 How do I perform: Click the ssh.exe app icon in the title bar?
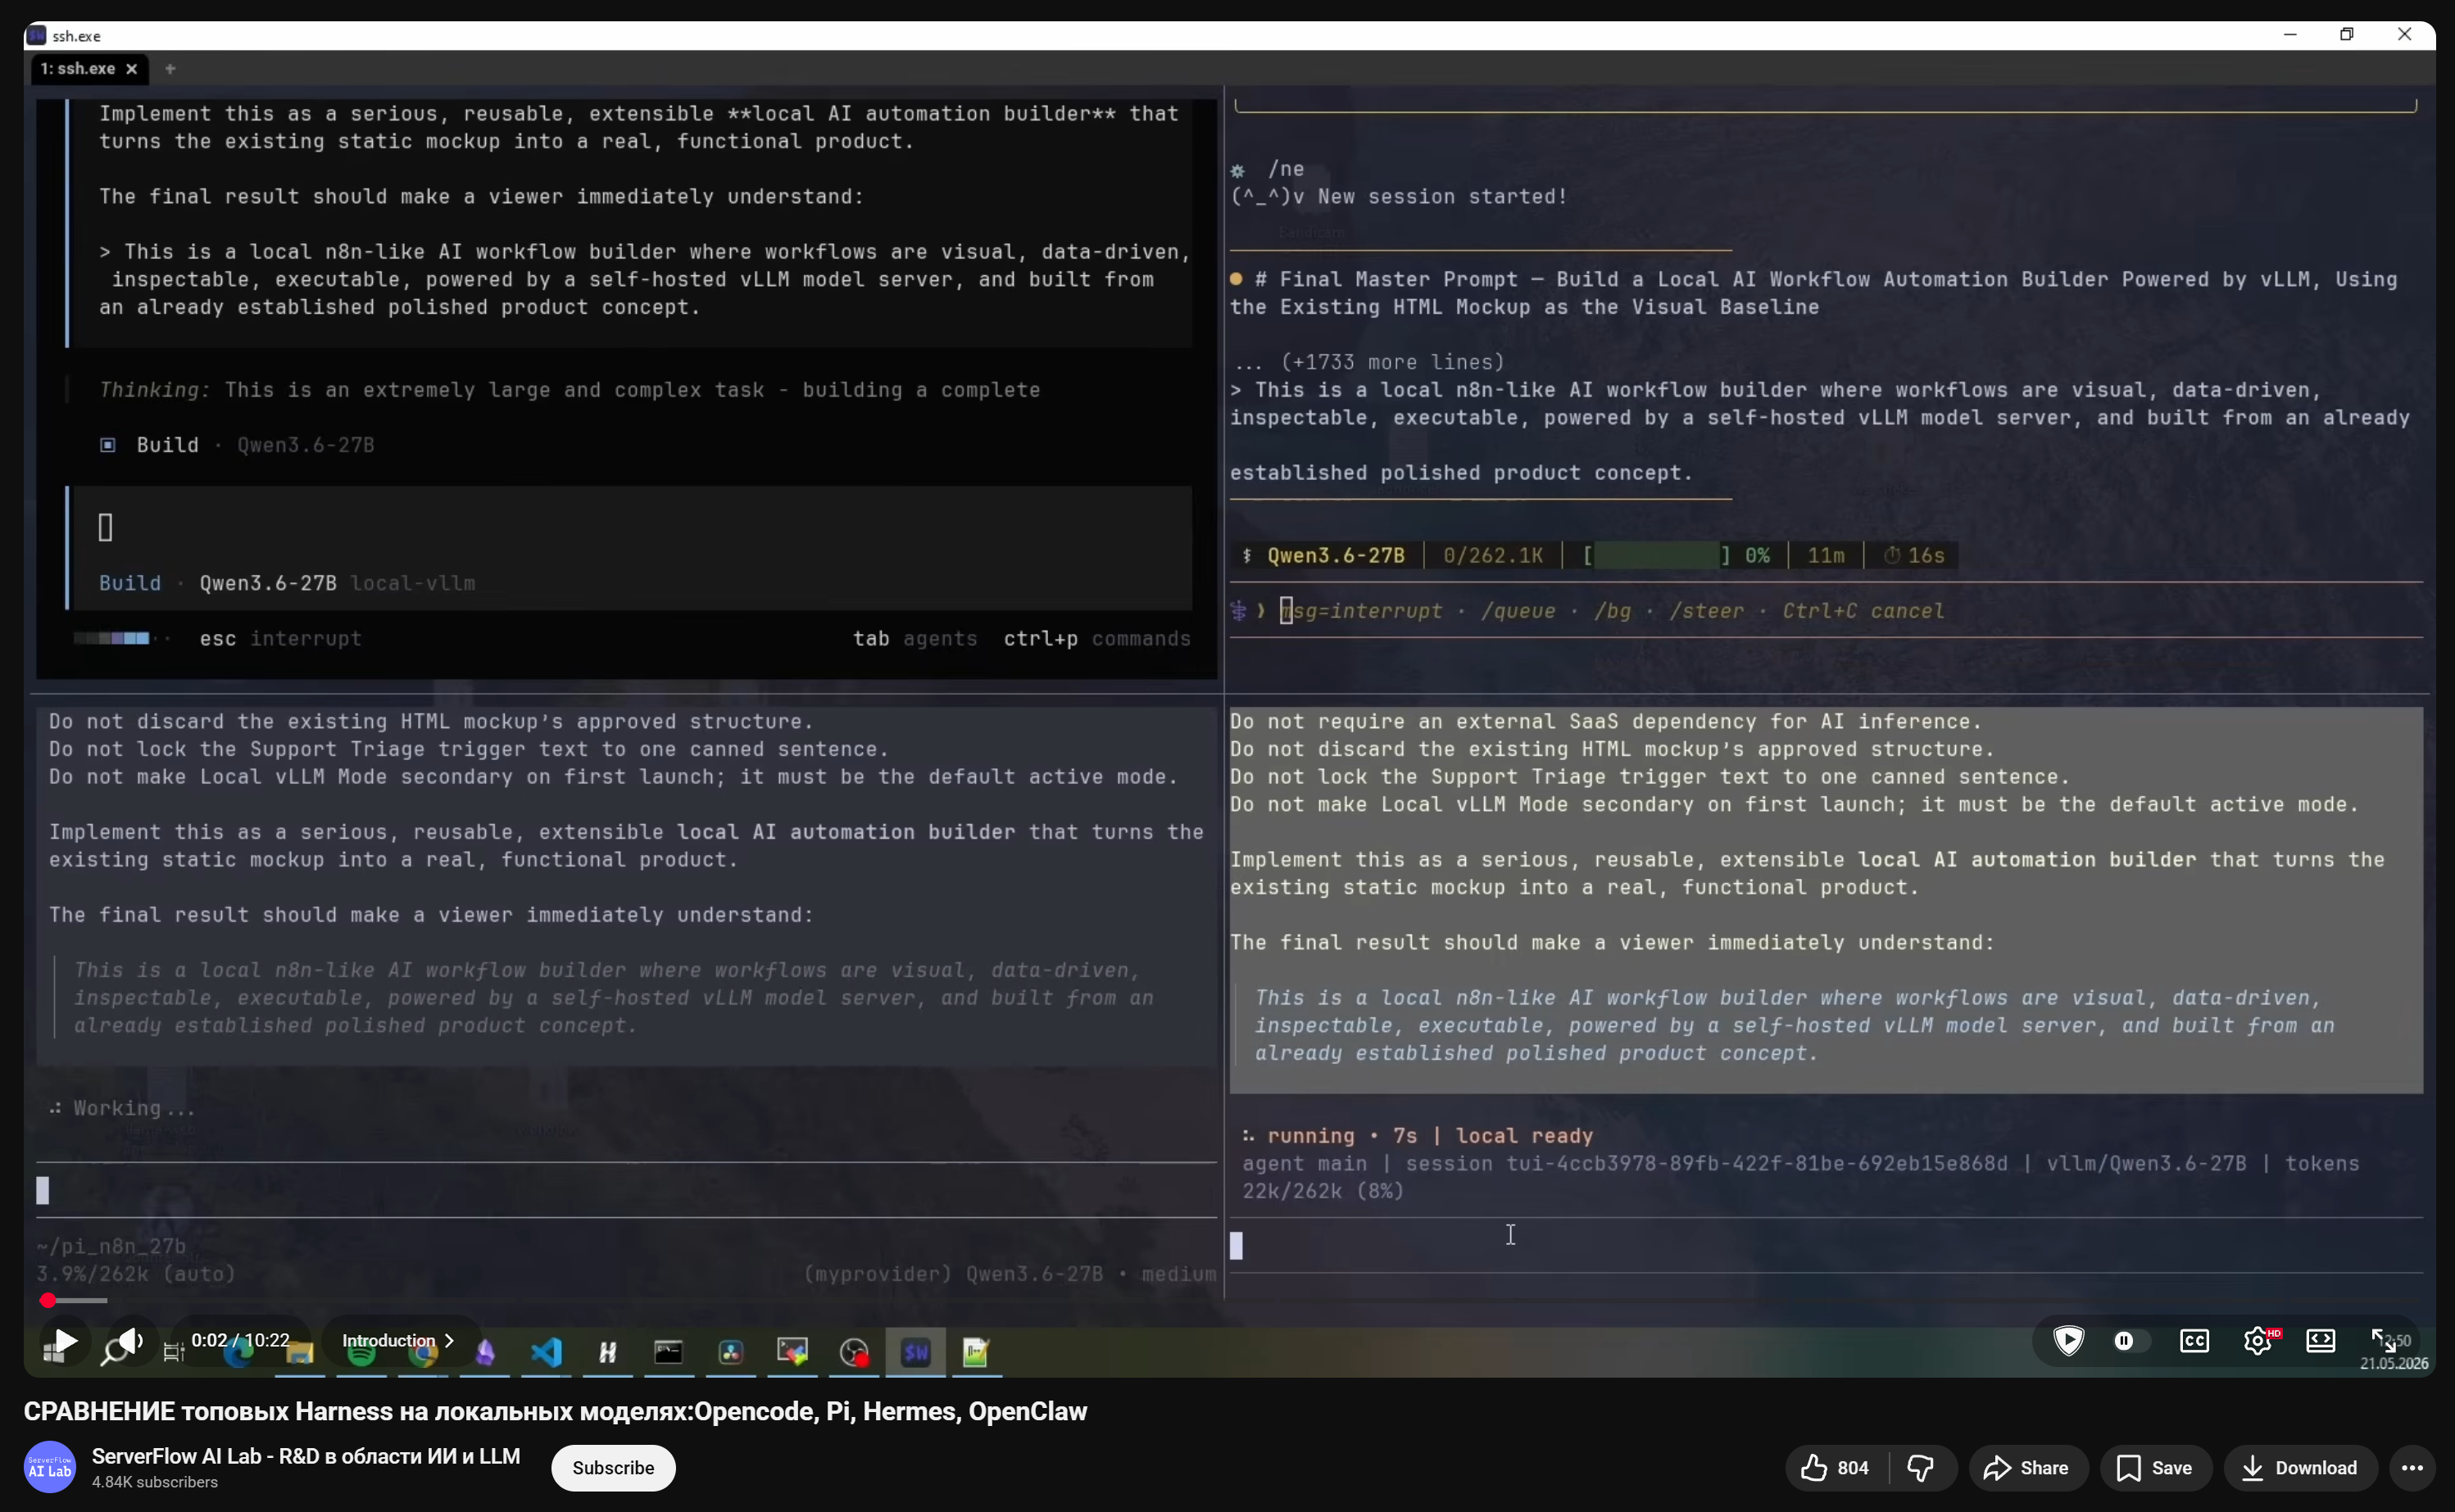click(37, 35)
